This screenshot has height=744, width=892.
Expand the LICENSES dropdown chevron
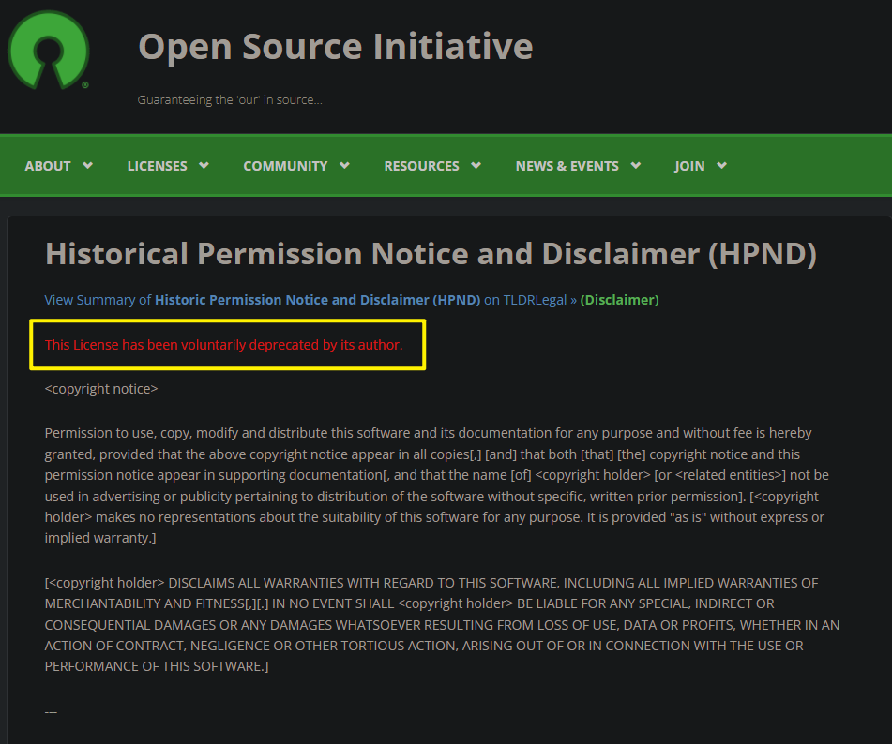pyautogui.click(x=204, y=165)
